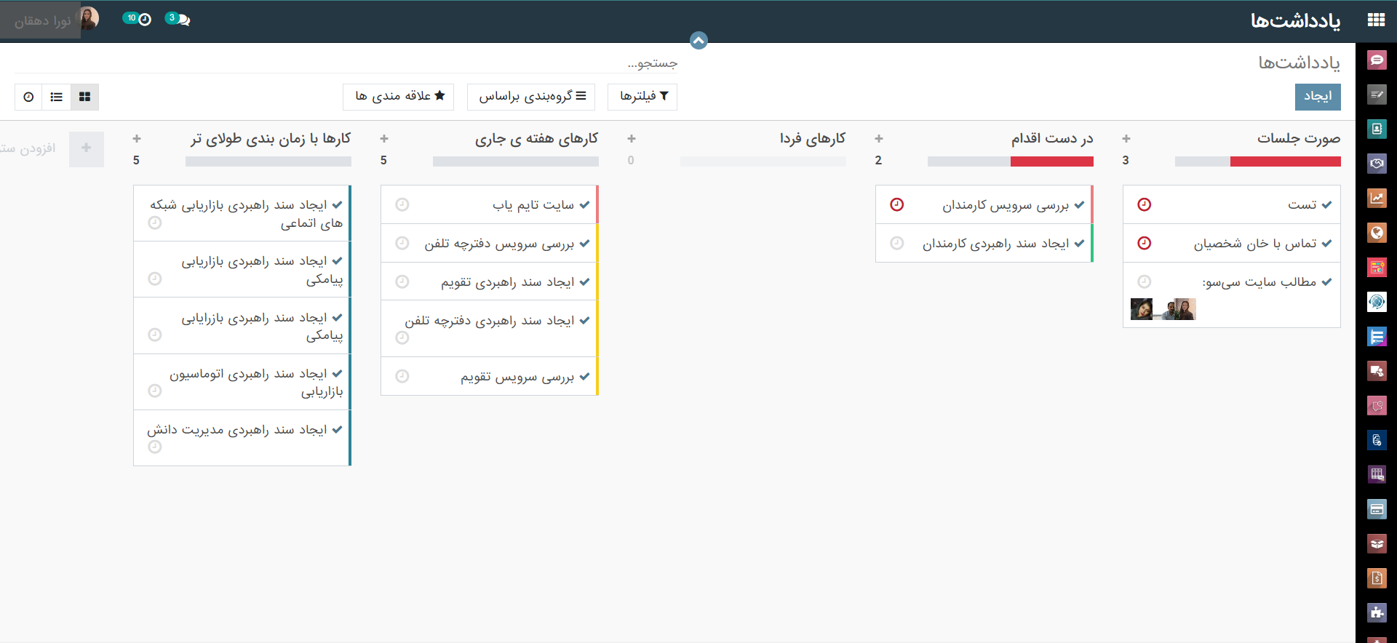Click the activities clock icon with badge 10
The width and height of the screenshot is (1397, 643).
click(x=138, y=19)
